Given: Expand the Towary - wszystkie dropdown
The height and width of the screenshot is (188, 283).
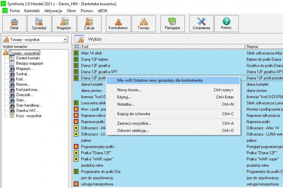Looking at the screenshot, I should point(65,40).
